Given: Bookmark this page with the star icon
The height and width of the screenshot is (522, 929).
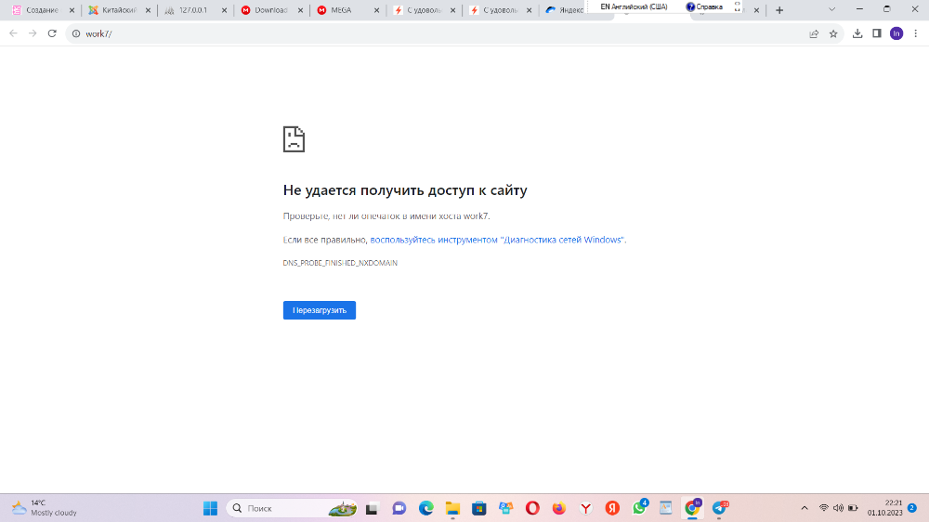Looking at the screenshot, I should point(833,33).
